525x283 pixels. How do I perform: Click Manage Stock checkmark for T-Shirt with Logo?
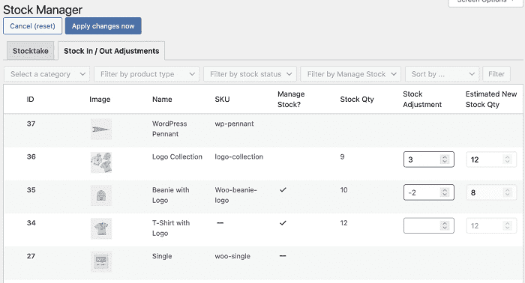click(x=283, y=223)
